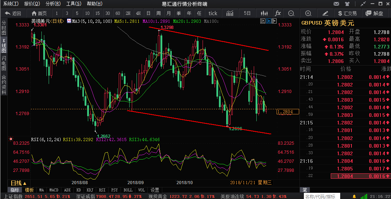Open the 分析(R) menu
The width and height of the screenshot is (391, 199).
pyautogui.click(x=53, y=4)
